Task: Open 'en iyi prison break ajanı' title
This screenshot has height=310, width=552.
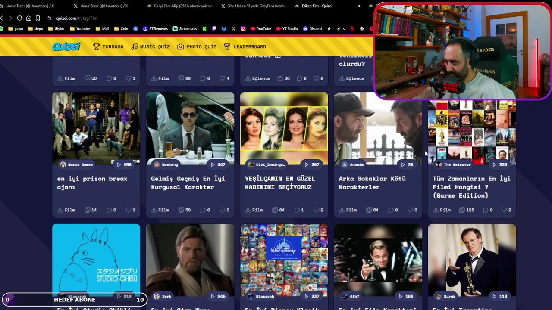Action: [x=92, y=183]
